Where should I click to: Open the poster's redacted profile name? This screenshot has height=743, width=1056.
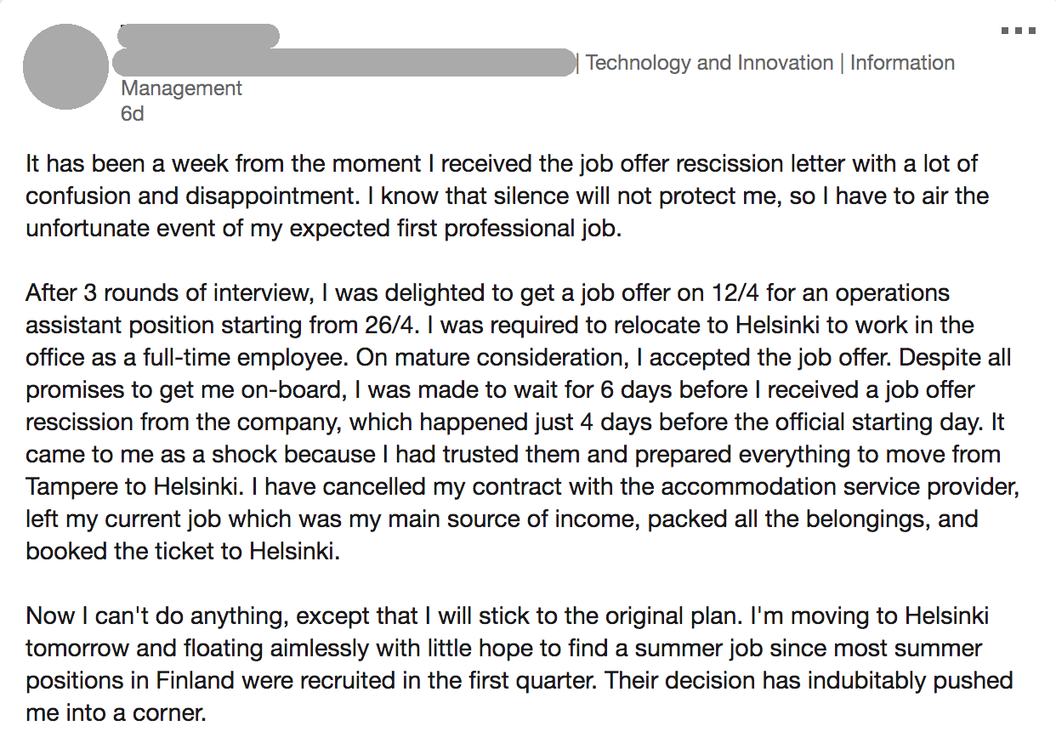click(x=200, y=36)
